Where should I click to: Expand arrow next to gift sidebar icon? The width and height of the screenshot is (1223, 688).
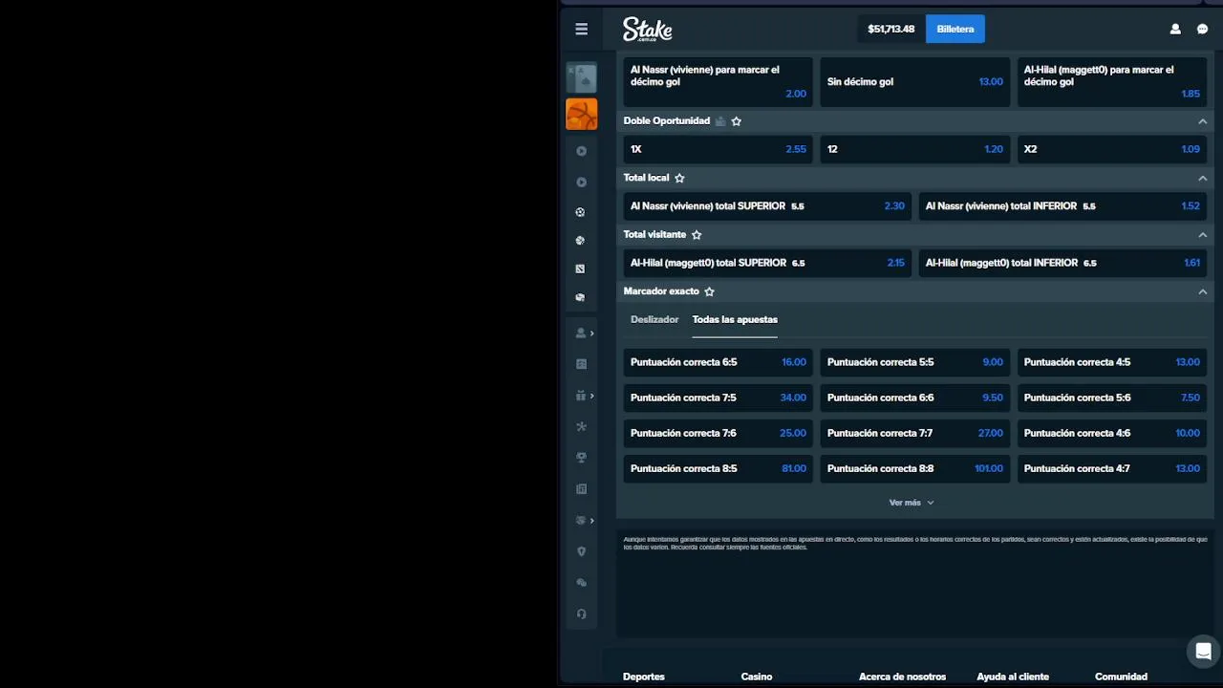(592, 396)
